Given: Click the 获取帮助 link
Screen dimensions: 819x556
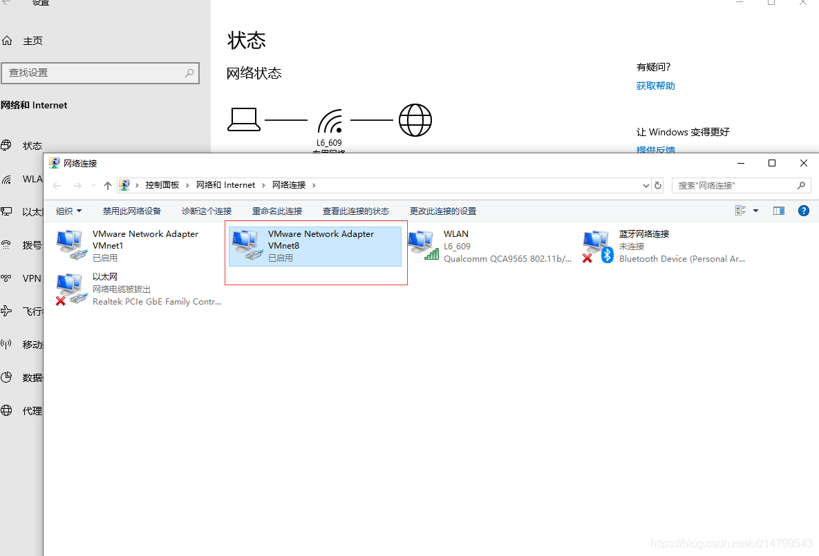Looking at the screenshot, I should pos(655,85).
